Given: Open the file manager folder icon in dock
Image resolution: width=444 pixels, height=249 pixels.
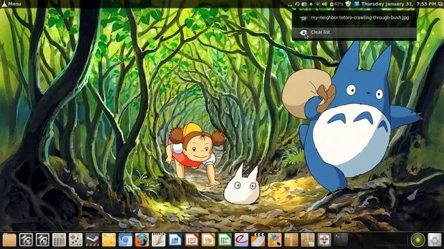Looking at the screenshot, I should pyautogui.click(x=9, y=240).
